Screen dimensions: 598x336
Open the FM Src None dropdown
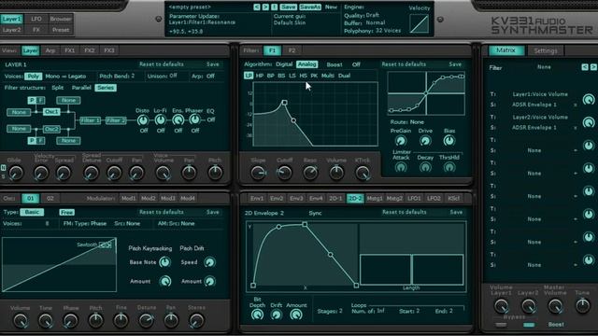pos(133,224)
